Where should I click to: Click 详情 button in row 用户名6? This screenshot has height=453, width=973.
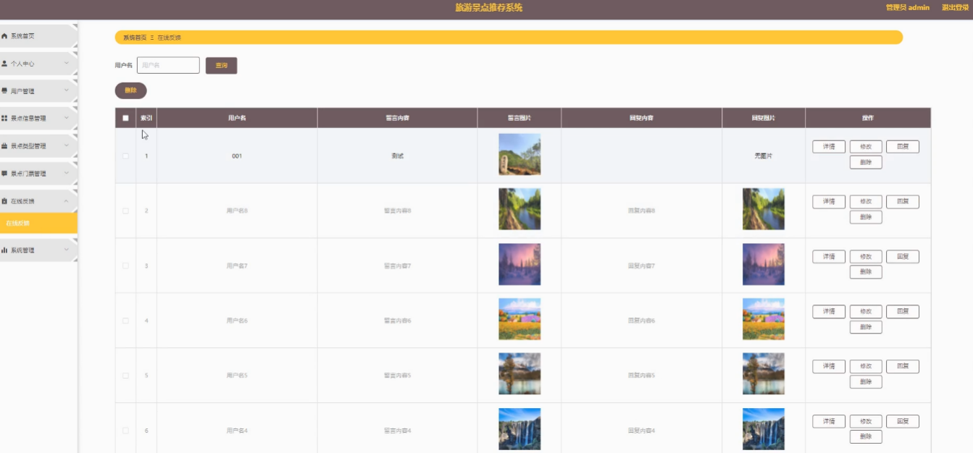point(829,312)
